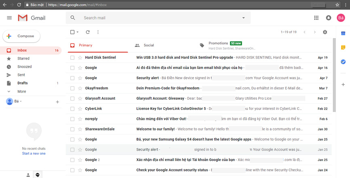The image size is (350, 178).
Task: Select the Glarysoft Account email checkbox
Action: 72,98
